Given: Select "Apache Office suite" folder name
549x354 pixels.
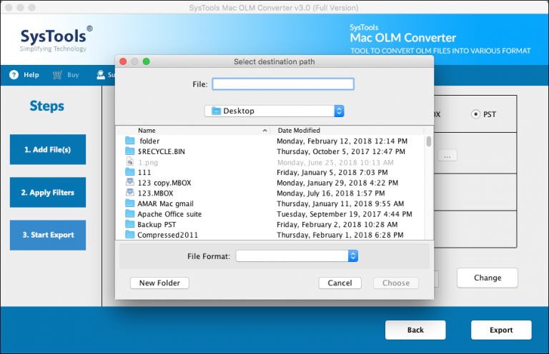Looking at the screenshot, I should tap(169, 214).
